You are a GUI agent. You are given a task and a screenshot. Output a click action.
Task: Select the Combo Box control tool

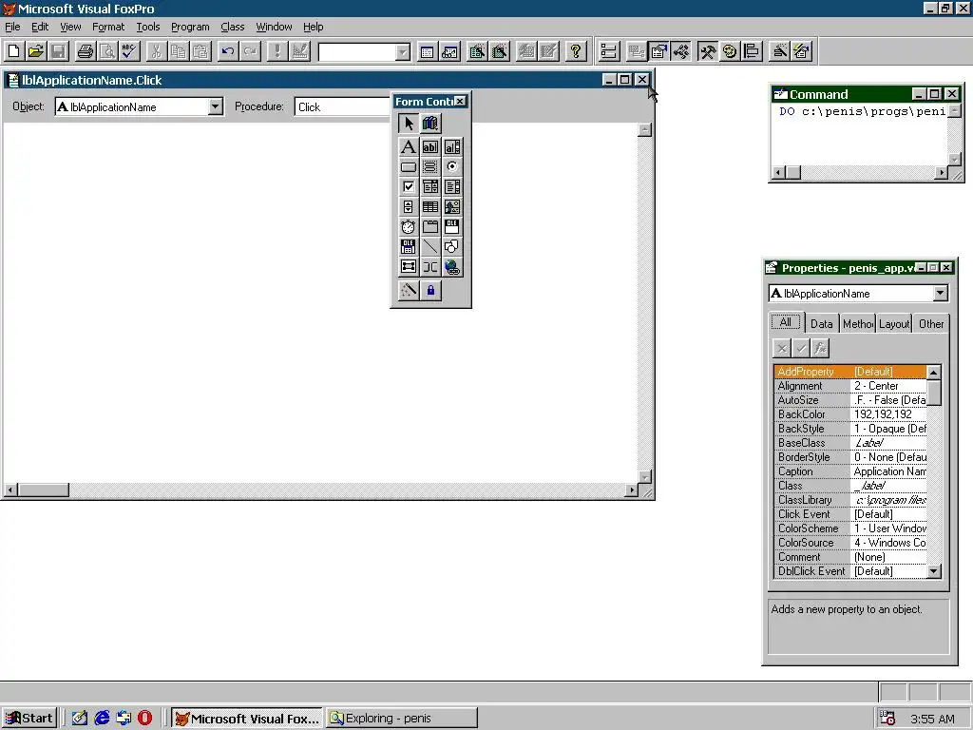pos(430,187)
